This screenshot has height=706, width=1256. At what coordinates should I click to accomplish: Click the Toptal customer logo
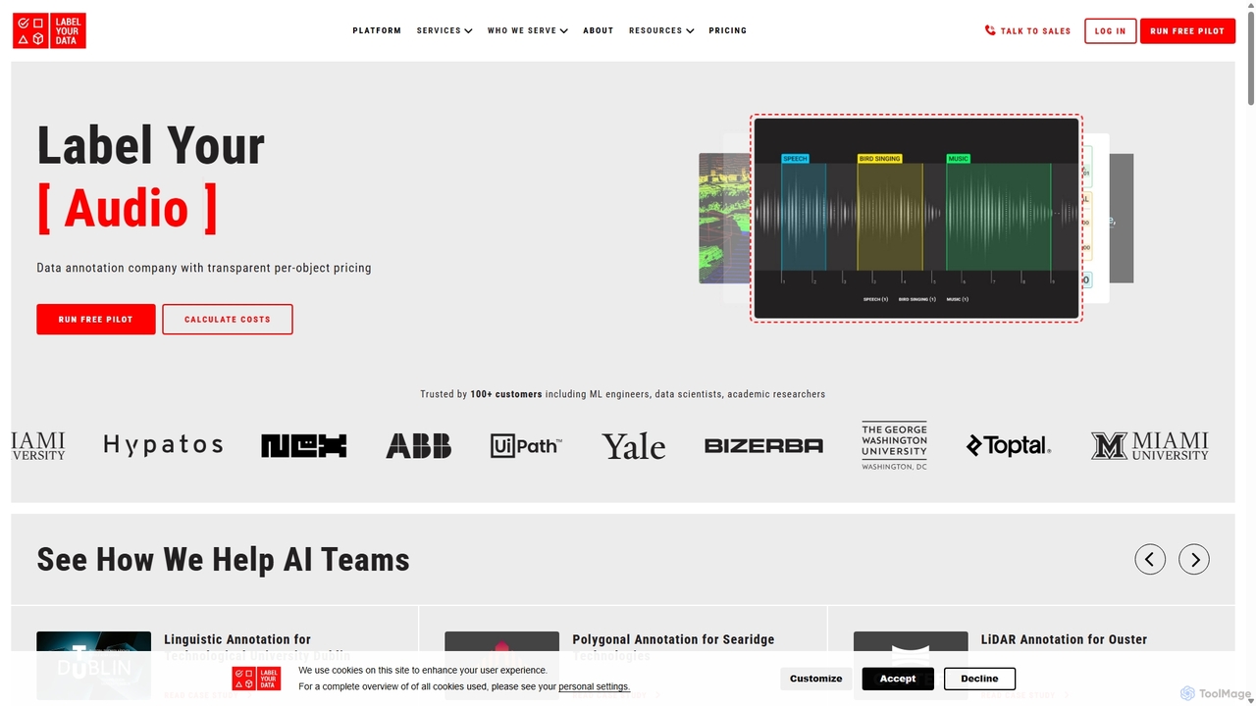click(1009, 446)
